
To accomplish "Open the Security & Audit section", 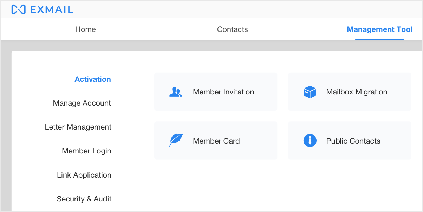I will [84, 199].
